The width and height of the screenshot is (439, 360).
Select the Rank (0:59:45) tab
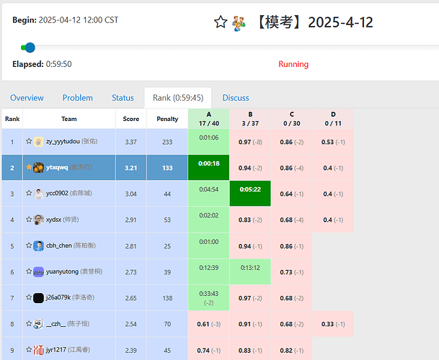pos(178,98)
